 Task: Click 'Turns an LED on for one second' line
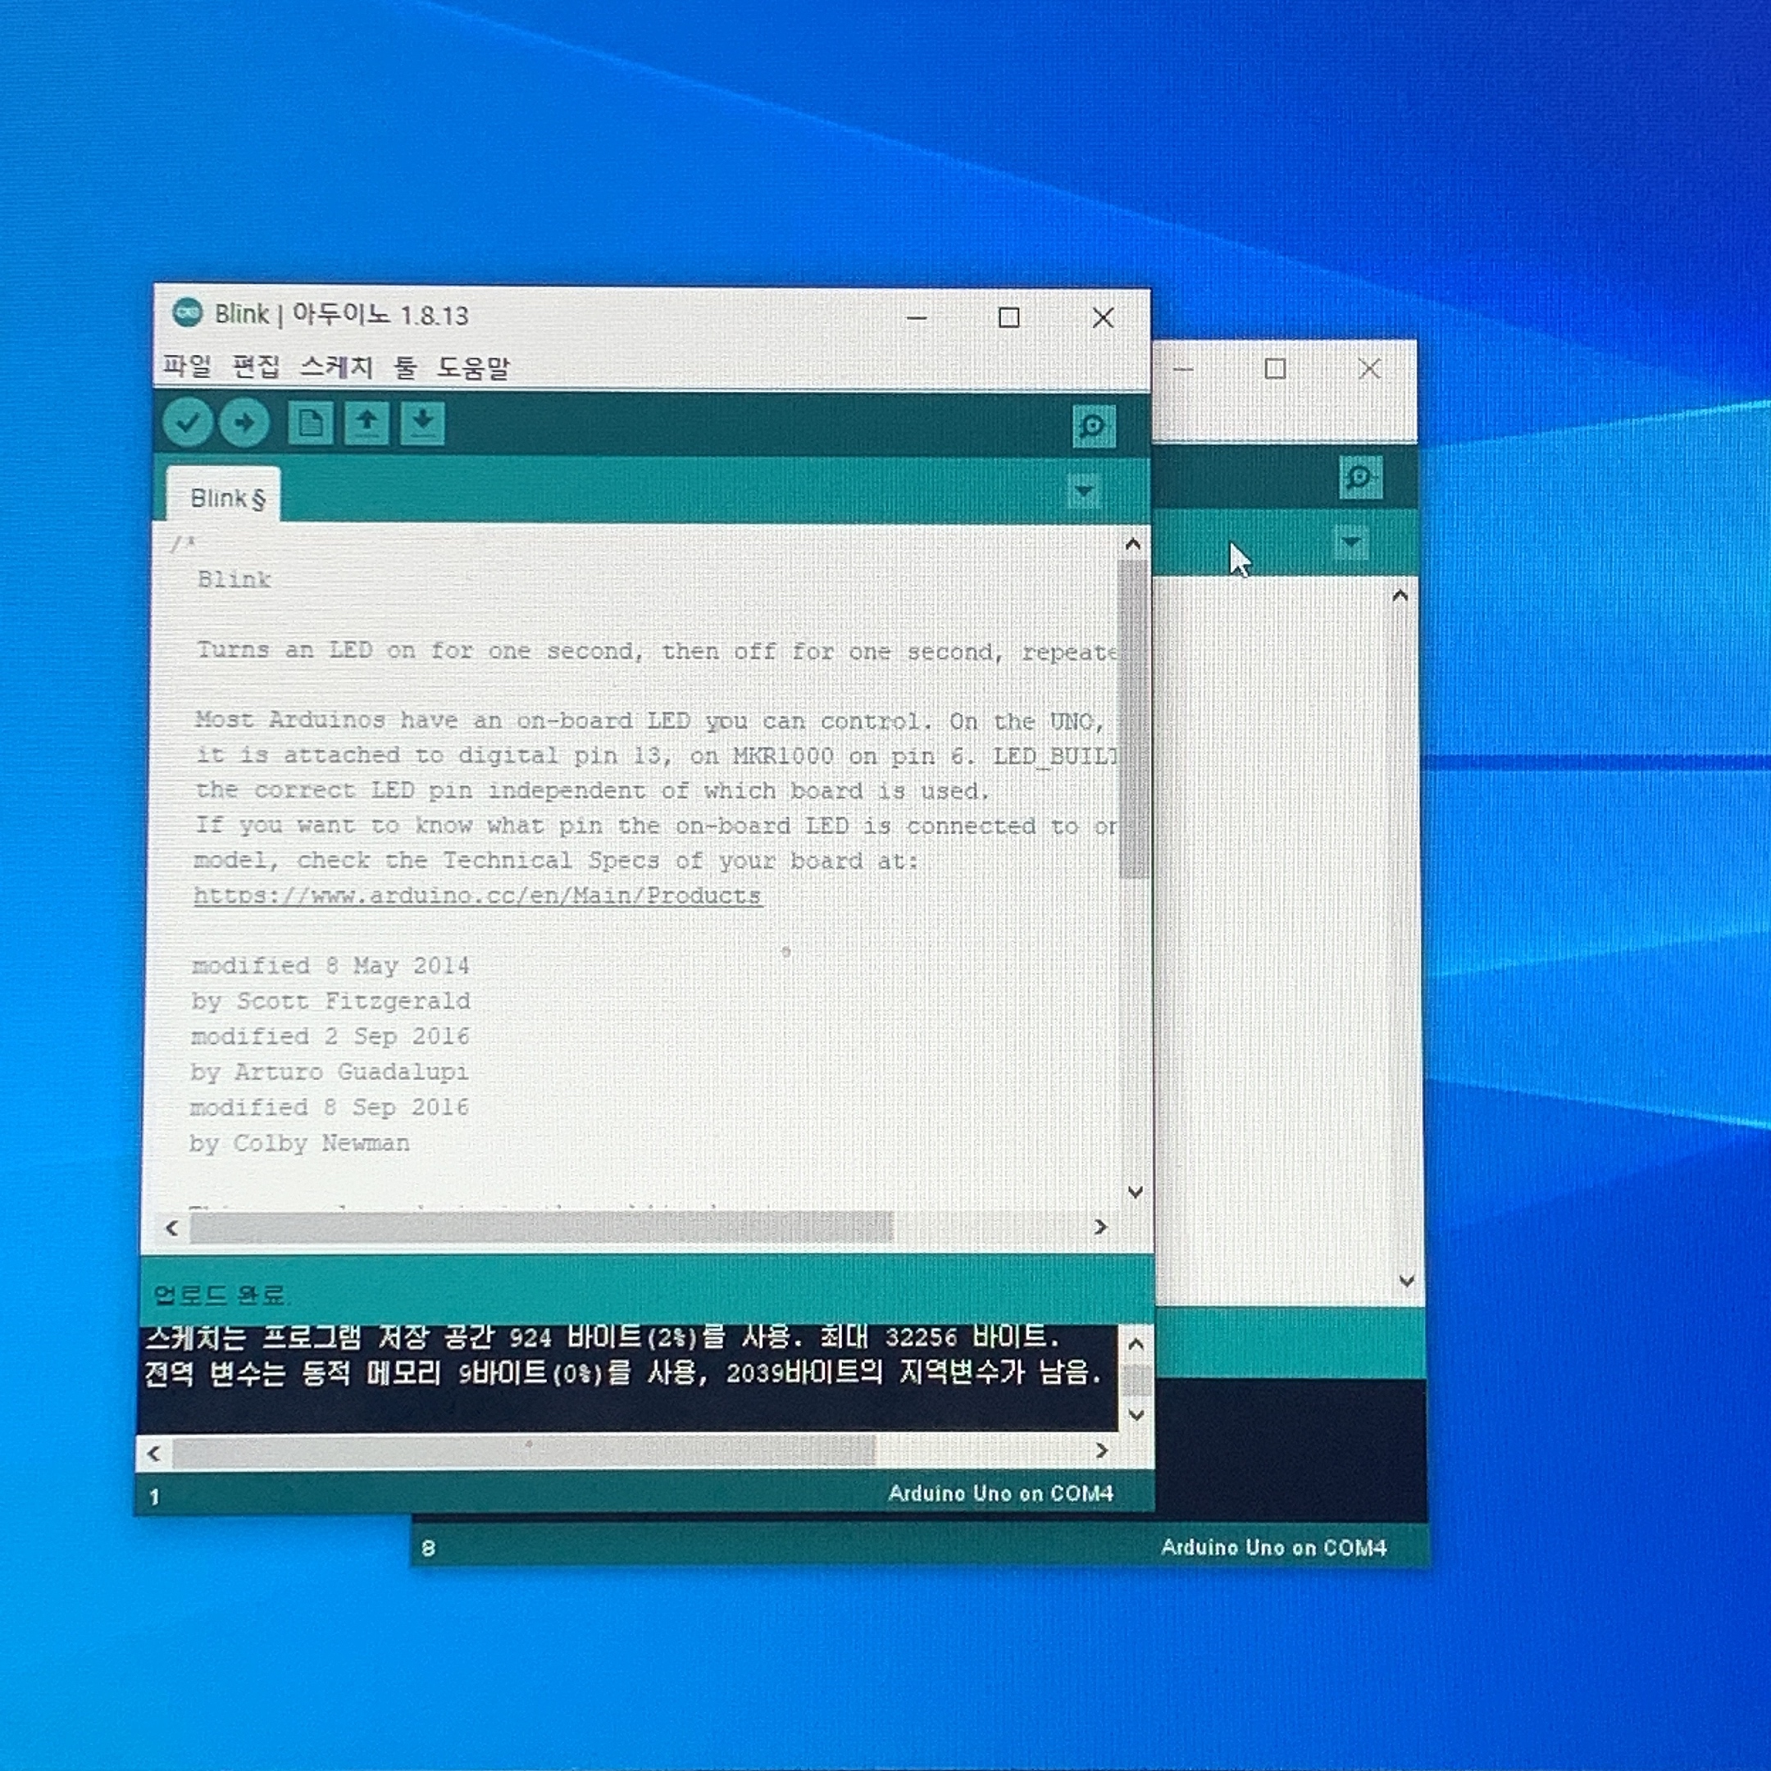[x=656, y=651]
